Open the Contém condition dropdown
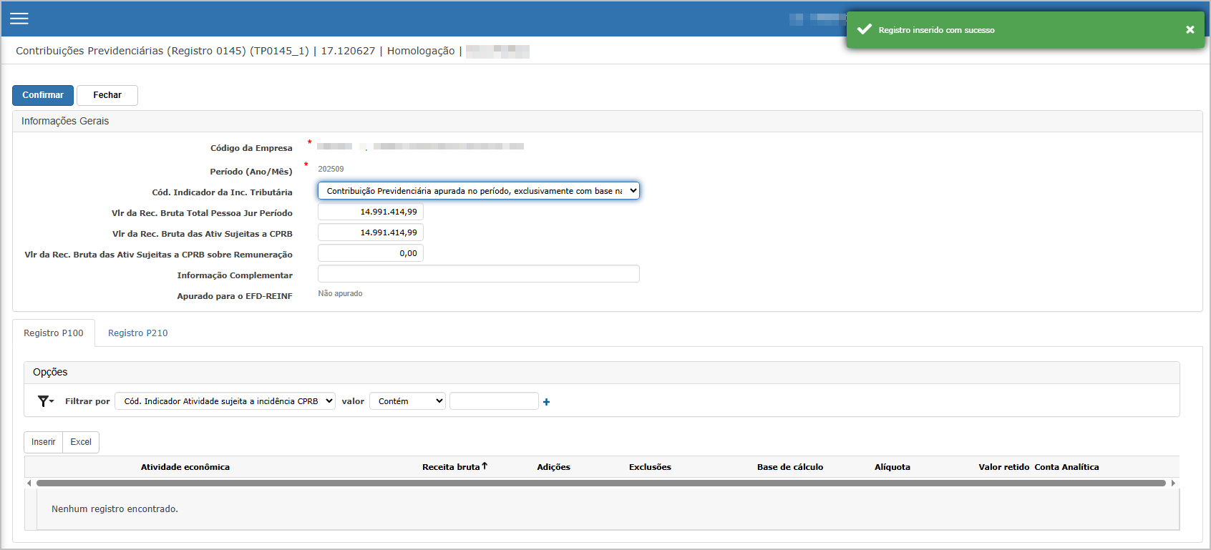 407,401
